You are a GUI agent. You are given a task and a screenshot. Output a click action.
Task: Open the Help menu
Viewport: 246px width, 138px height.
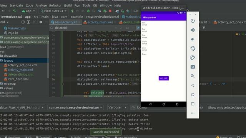tap(118, 5)
